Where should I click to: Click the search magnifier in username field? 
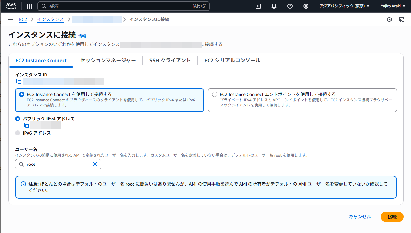coord(21,164)
